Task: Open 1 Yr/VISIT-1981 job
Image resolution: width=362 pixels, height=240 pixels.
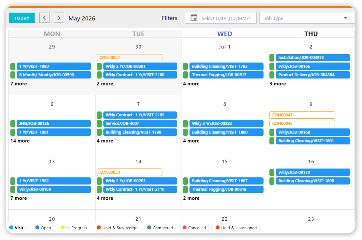Action: [x=54, y=132]
